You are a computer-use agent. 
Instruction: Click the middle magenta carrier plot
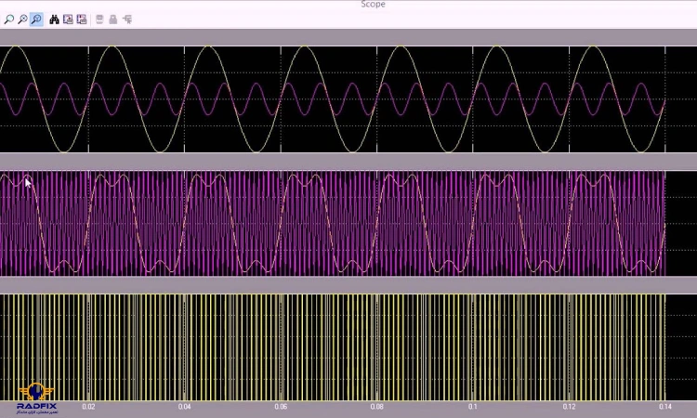(x=333, y=223)
